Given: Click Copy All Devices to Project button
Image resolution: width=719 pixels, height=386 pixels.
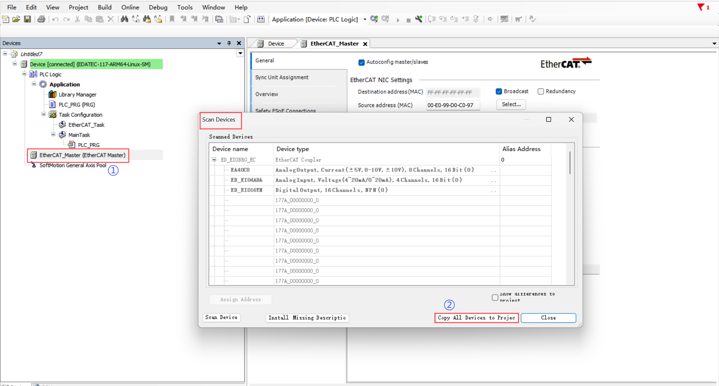Looking at the screenshot, I should tap(476, 318).
